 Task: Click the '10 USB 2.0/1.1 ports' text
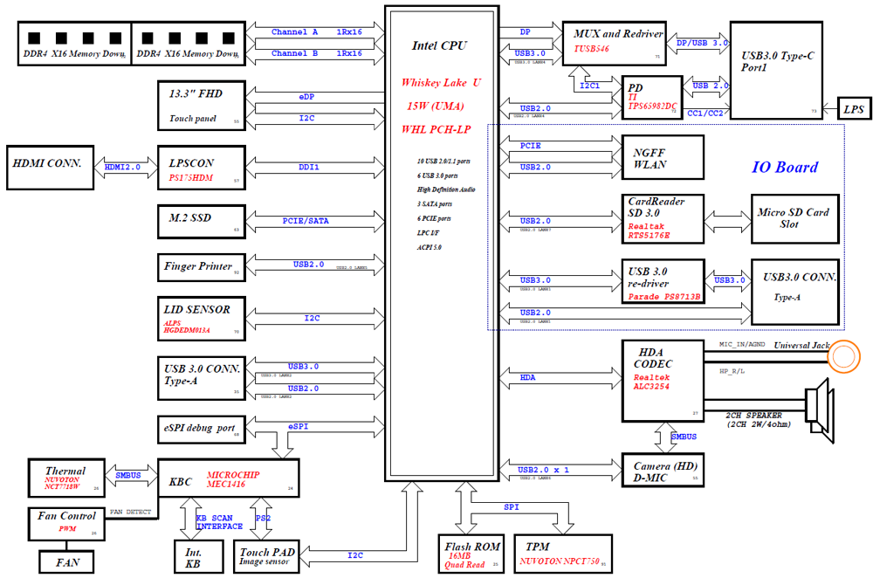point(443,161)
